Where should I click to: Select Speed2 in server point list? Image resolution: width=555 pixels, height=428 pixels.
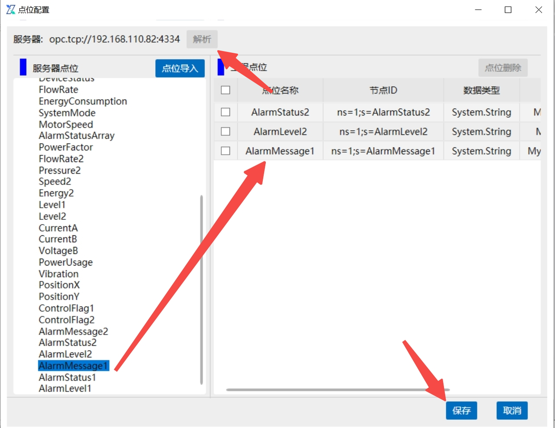click(55, 182)
